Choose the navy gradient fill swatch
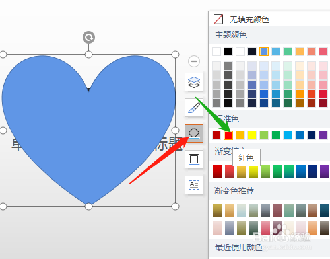The image size is (330, 259). coord(313,171)
